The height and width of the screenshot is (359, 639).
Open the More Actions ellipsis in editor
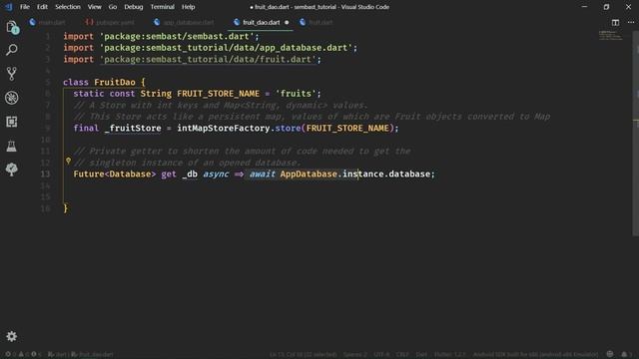(x=631, y=22)
